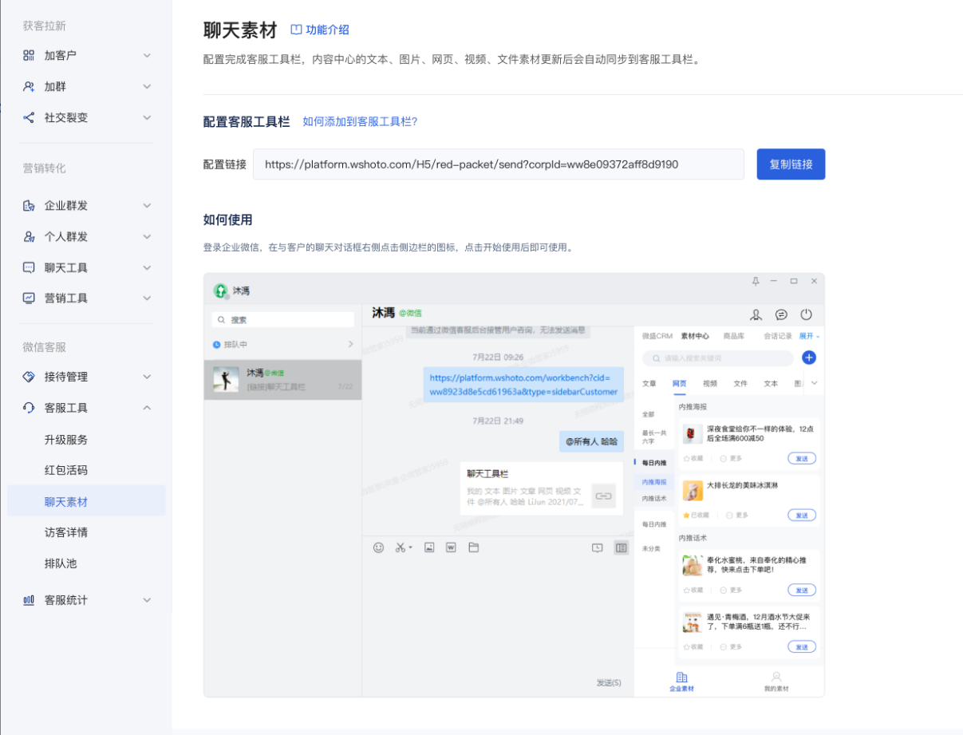Select the 聊天素材 submenu item
963x735 pixels.
tap(86, 501)
